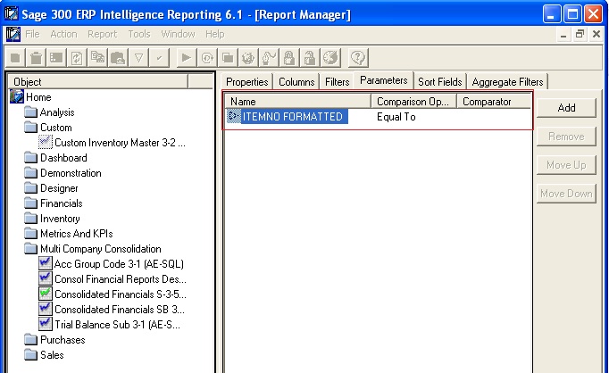This screenshot has width=609, height=373.
Task: Click the Equal To cell
Action: point(396,116)
